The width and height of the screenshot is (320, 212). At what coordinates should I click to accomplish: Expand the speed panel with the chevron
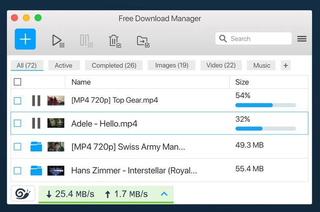pyautogui.click(x=164, y=194)
